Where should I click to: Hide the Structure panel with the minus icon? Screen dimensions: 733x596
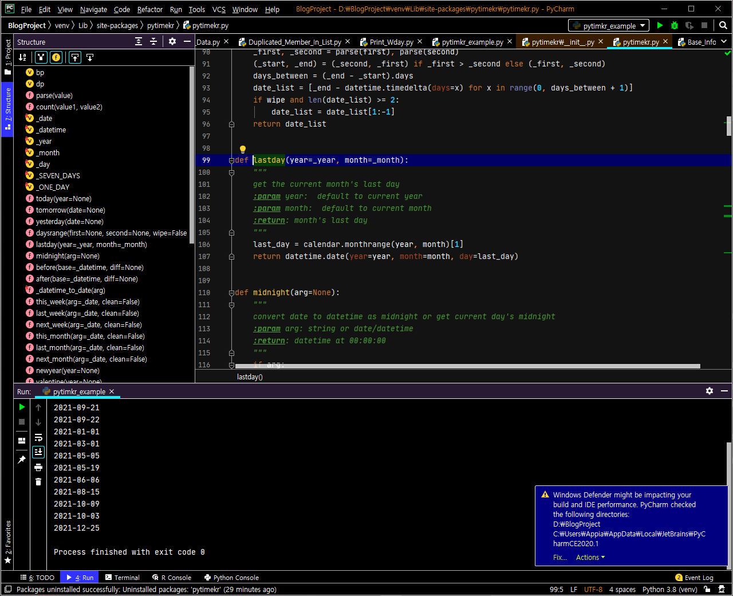[187, 41]
